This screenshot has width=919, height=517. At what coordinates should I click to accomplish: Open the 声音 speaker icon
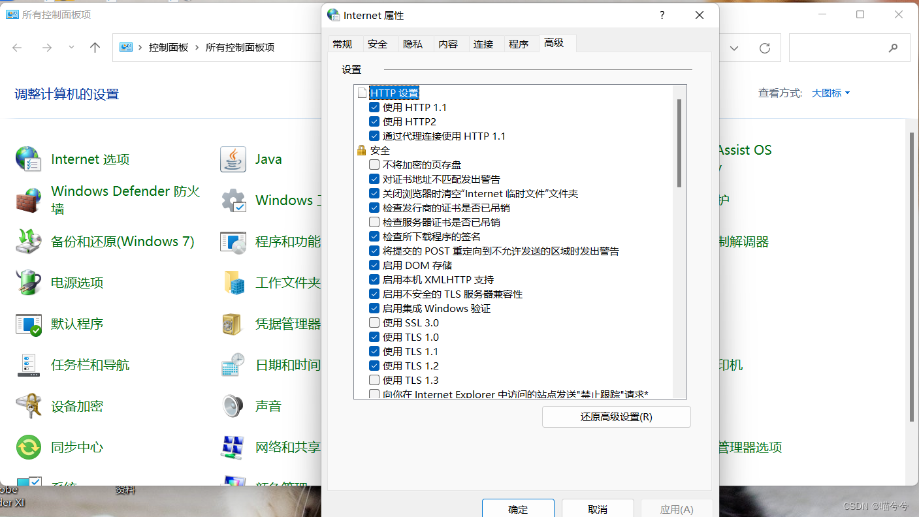[233, 405]
